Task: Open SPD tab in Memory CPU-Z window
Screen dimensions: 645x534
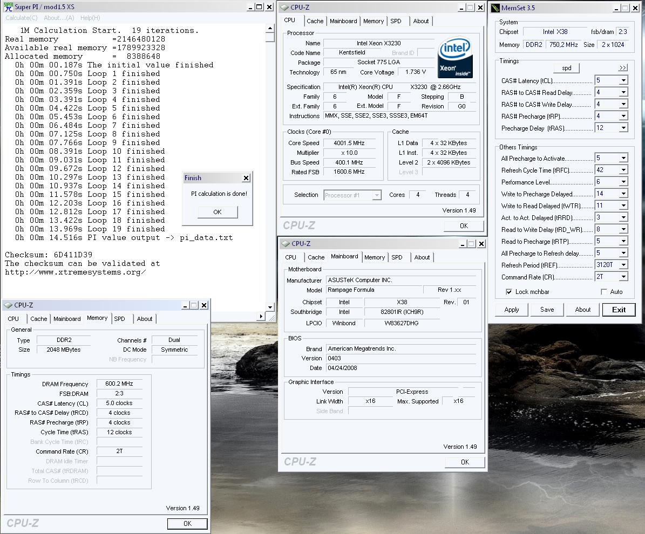Action: point(120,319)
